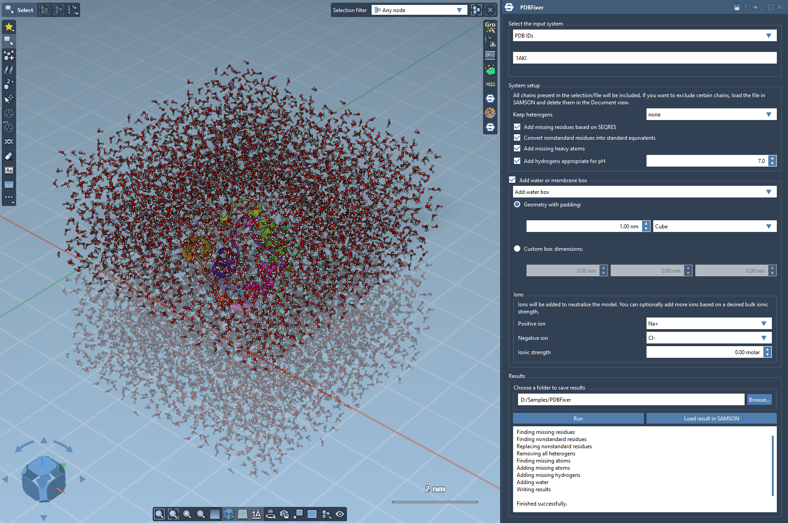The height and width of the screenshot is (523, 788).
Task: Click the Run button
Action: pyautogui.click(x=578, y=419)
